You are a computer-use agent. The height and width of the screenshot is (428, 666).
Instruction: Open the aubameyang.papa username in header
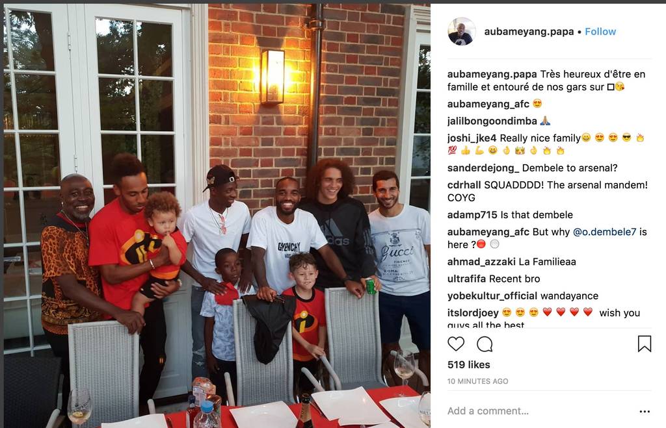coord(529,31)
